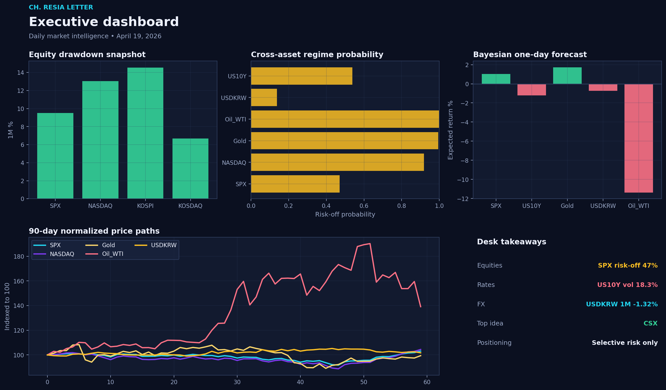Click the 'Oil_WTI' label under Bayesian forecast
Viewport: 666px width, 390px height.
pyautogui.click(x=638, y=206)
